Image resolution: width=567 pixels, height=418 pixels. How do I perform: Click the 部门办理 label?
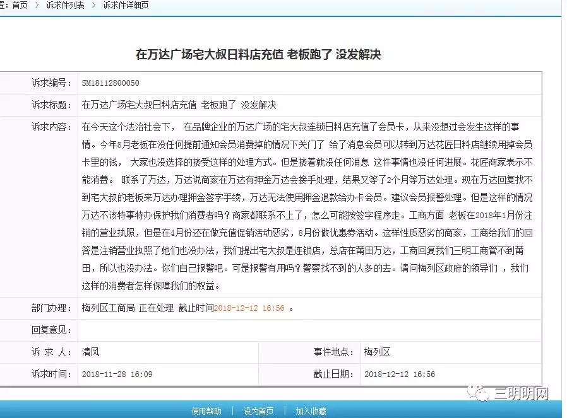click(51, 308)
